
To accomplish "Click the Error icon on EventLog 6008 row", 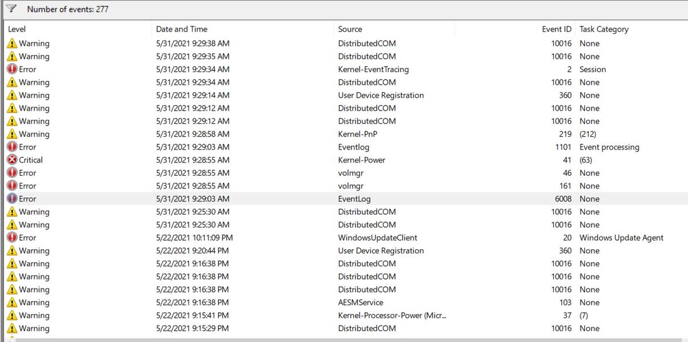I will [x=12, y=199].
